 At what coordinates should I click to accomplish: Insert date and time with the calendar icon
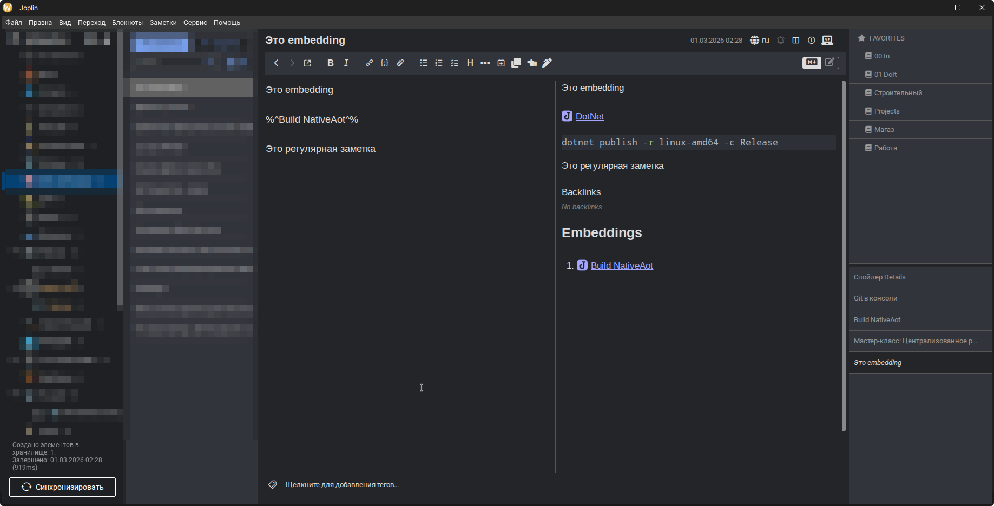point(501,63)
